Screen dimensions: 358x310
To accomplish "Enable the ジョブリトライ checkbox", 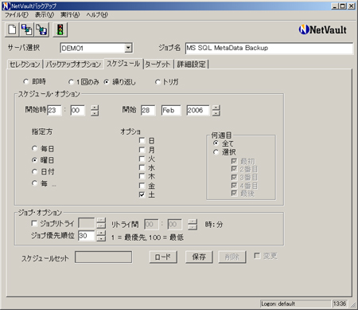I will point(34,223).
